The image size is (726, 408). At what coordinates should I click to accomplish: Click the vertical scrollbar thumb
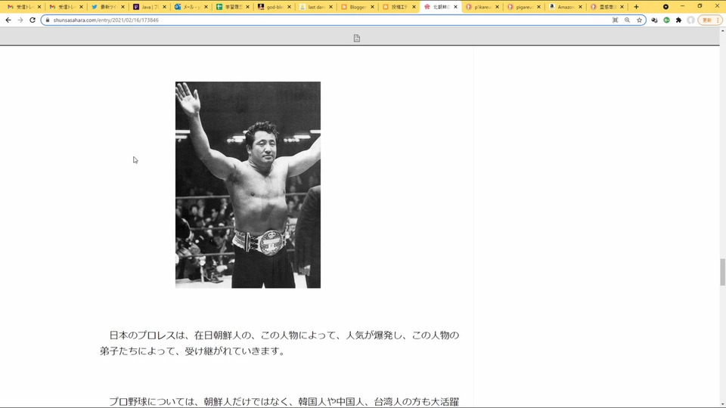(722, 273)
